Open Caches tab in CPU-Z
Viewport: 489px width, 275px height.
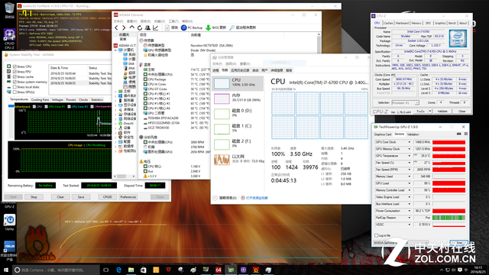pyautogui.click(x=388, y=23)
